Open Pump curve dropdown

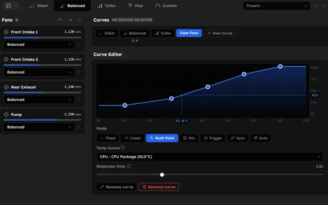39,127
